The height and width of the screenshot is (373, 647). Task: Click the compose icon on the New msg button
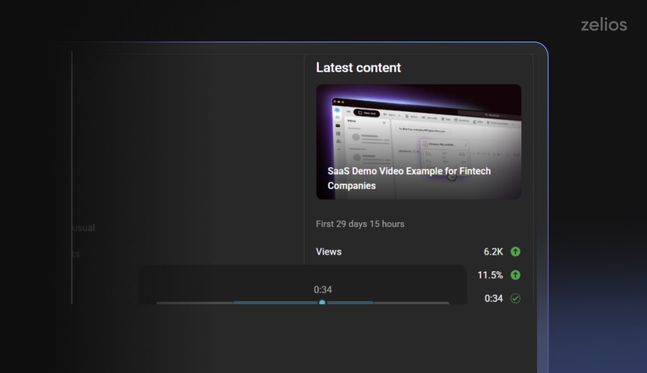coord(360,112)
